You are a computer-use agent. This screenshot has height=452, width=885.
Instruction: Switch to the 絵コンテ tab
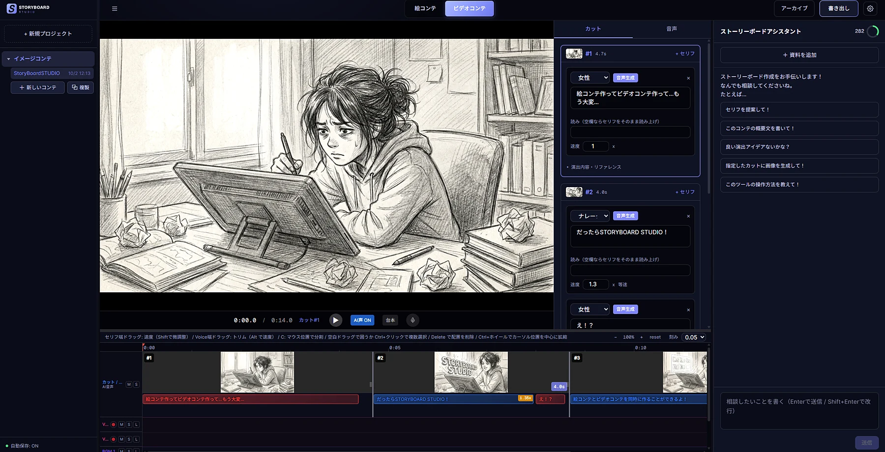425,8
